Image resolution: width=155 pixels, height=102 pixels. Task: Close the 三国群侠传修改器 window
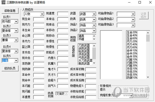coord(150,2)
